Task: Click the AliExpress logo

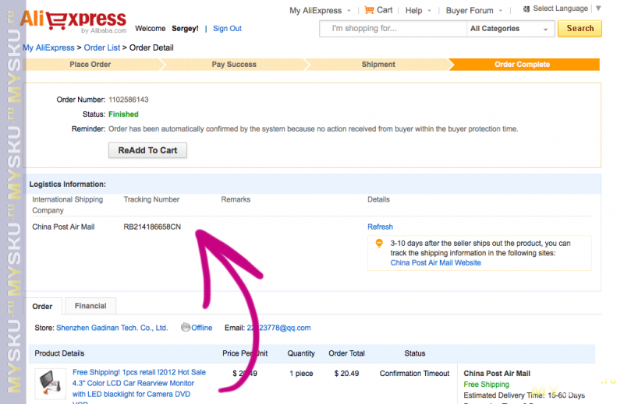Action: (73, 21)
